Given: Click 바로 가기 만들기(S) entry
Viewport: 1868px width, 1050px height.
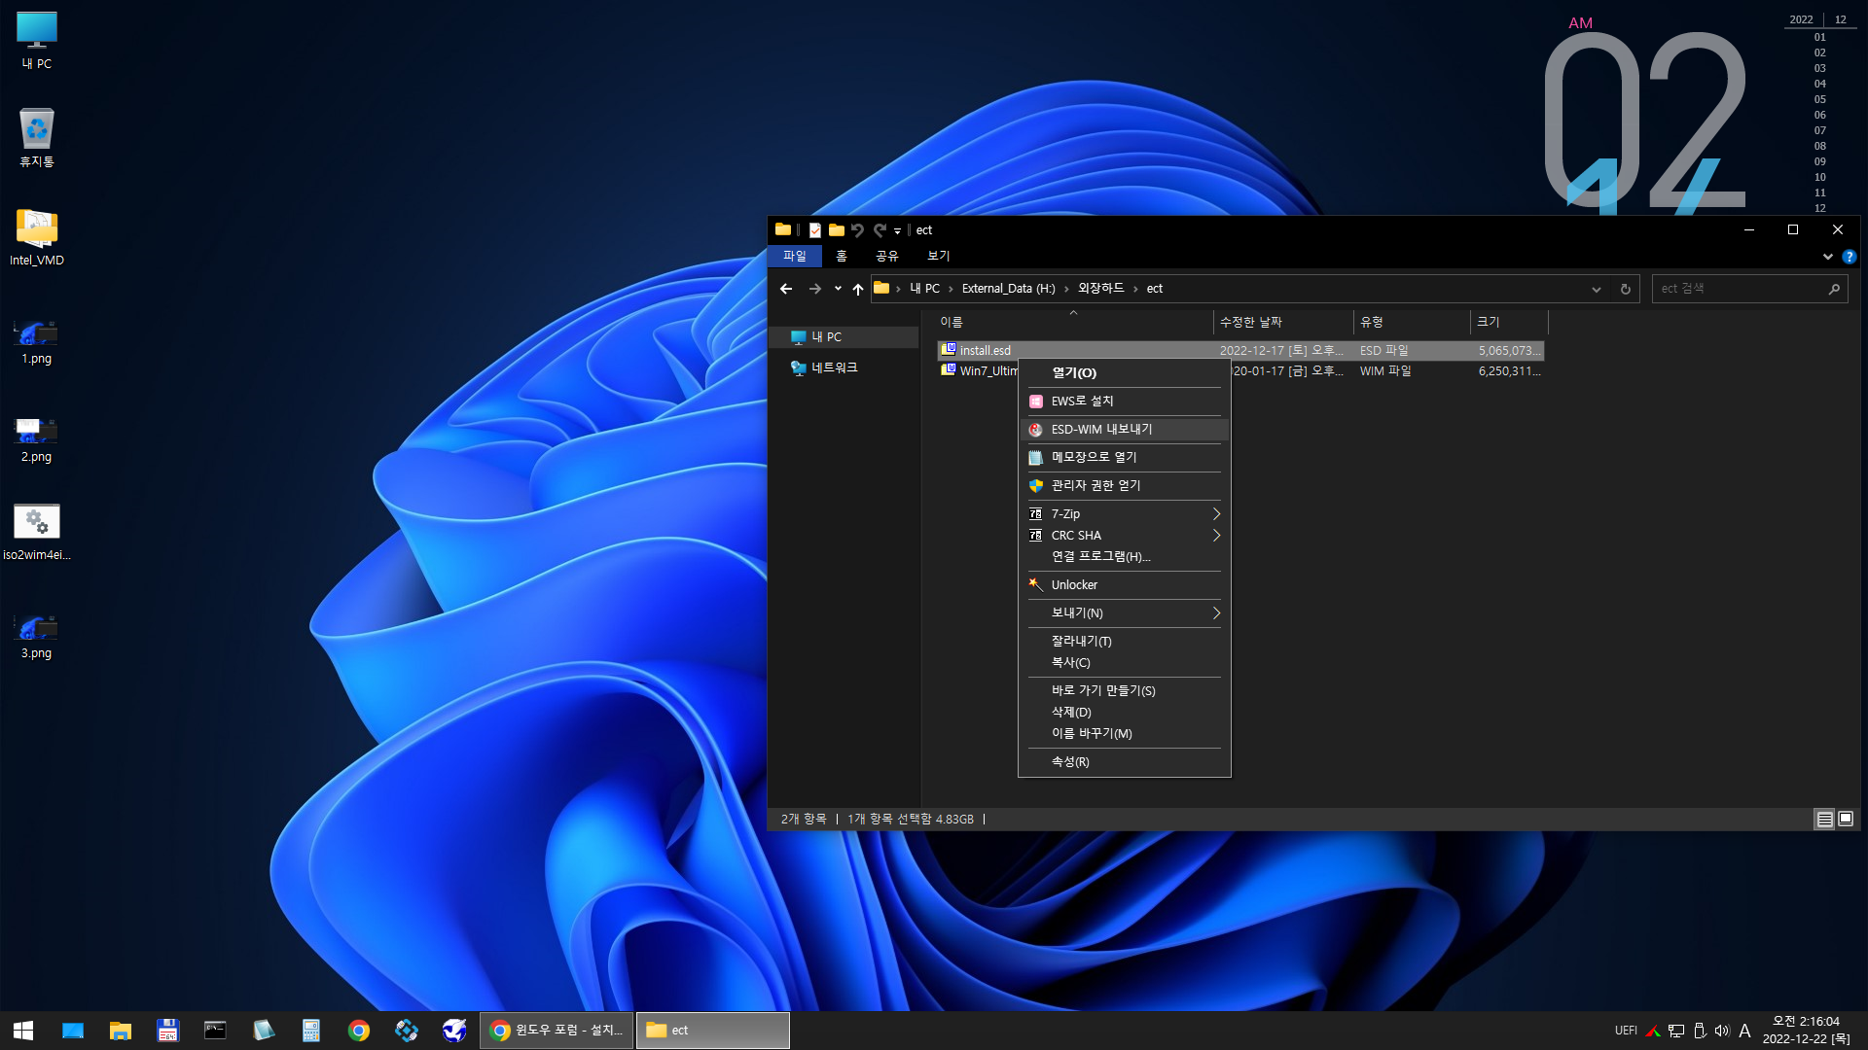Looking at the screenshot, I should pos(1124,690).
